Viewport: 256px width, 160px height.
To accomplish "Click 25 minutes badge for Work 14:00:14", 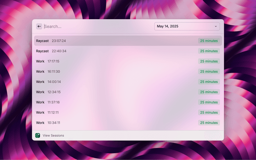I will pos(209,82).
